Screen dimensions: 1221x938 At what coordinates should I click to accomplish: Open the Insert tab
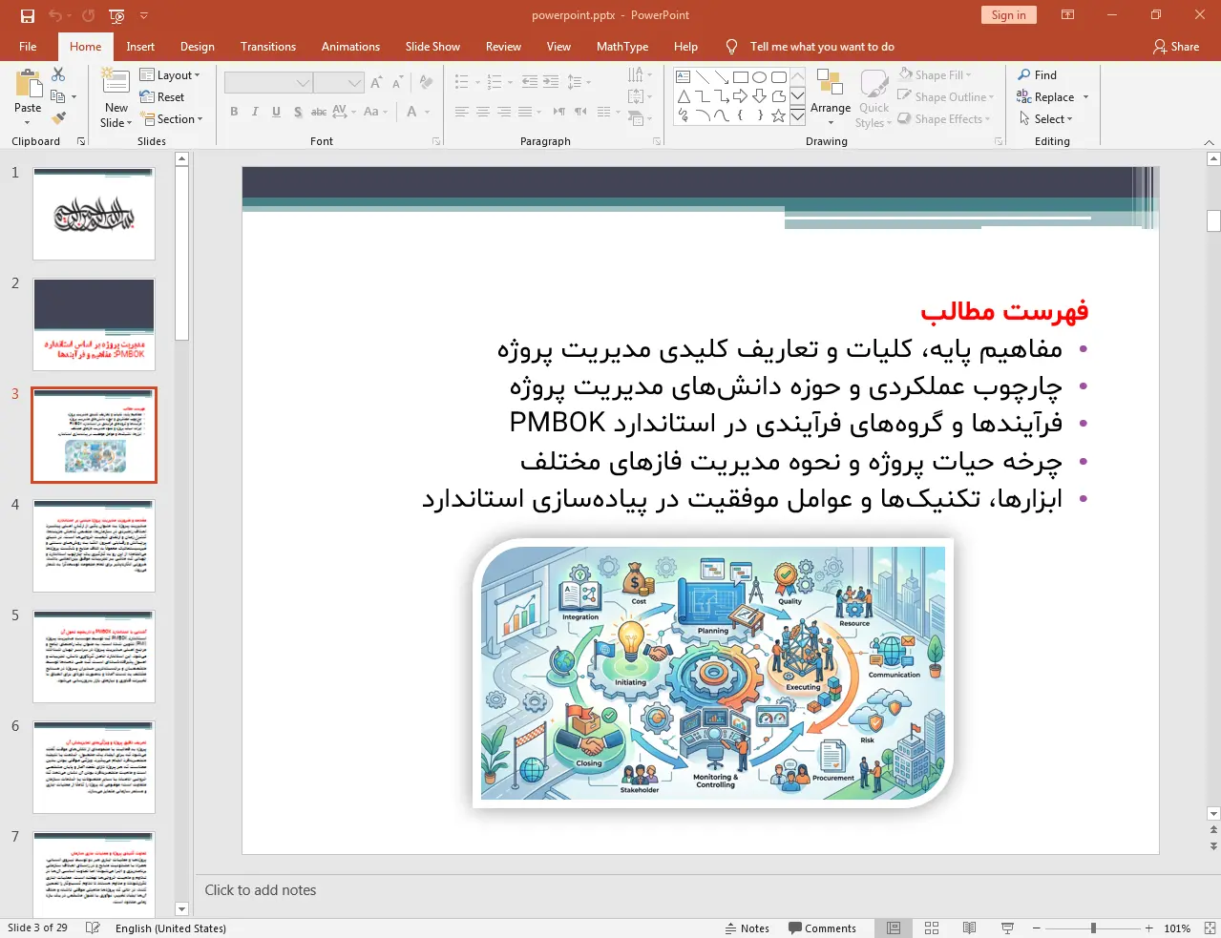[x=140, y=46]
